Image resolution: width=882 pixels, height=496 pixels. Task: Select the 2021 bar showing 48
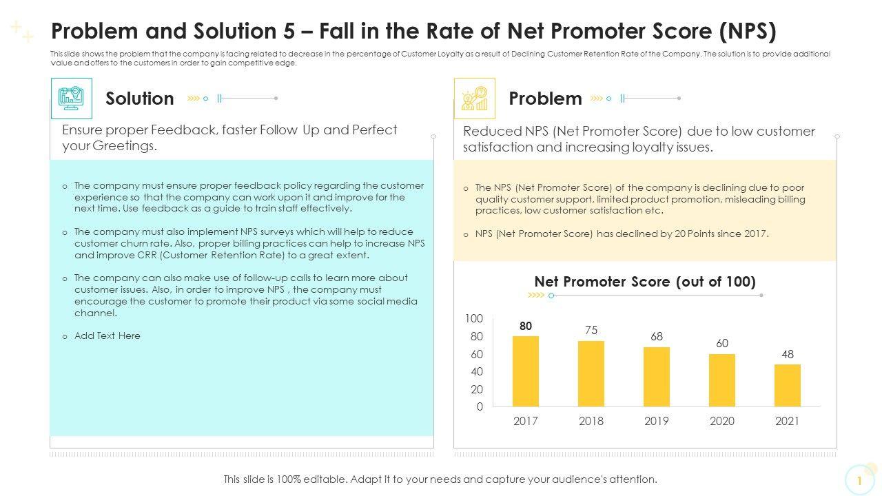[788, 385]
